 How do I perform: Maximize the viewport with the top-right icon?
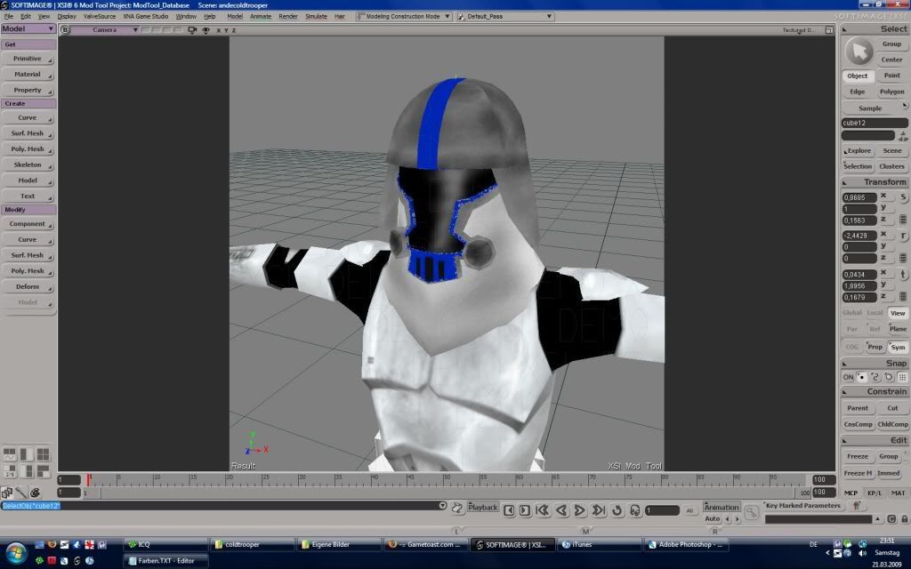[829, 30]
